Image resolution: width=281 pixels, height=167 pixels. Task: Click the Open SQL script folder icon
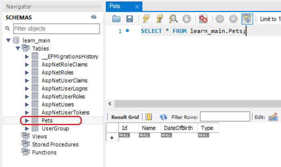coord(116,19)
